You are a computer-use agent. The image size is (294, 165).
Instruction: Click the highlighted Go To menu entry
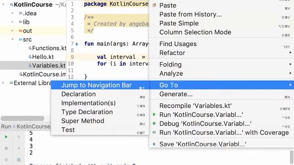point(221,85)
